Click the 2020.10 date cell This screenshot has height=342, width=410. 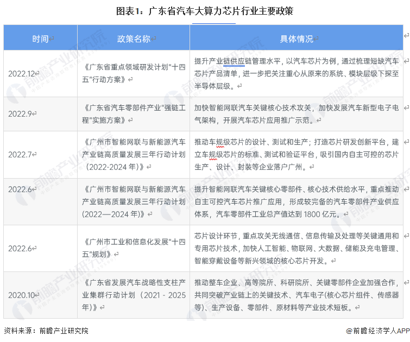point(22,295)
